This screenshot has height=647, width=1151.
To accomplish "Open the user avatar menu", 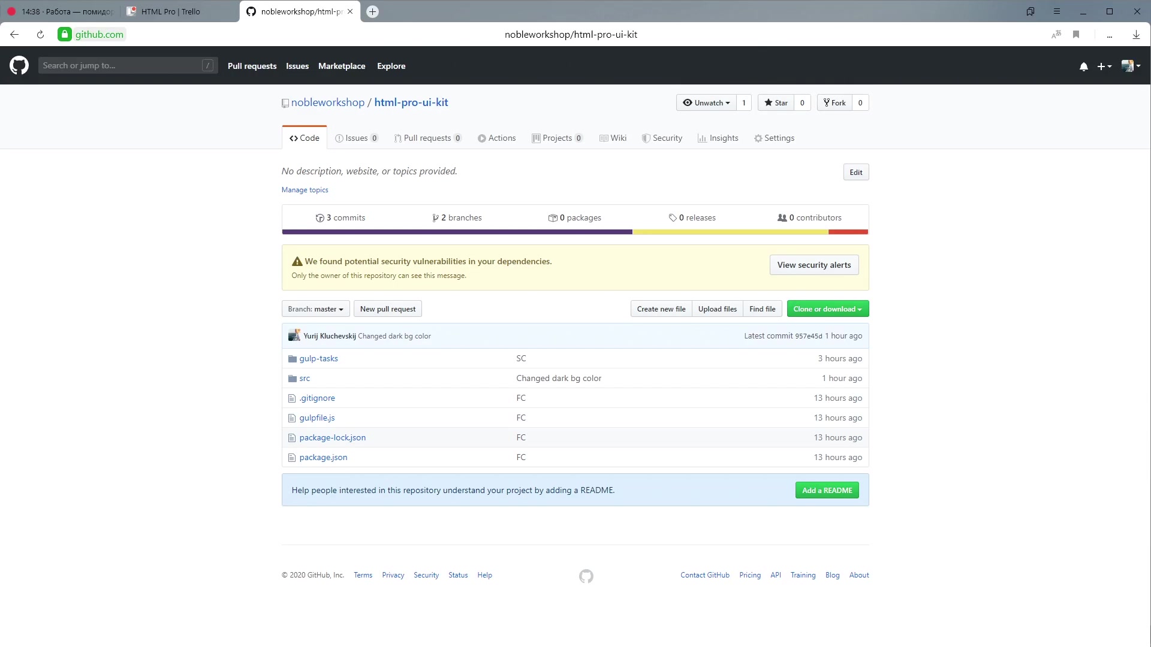I will 1131,66.
